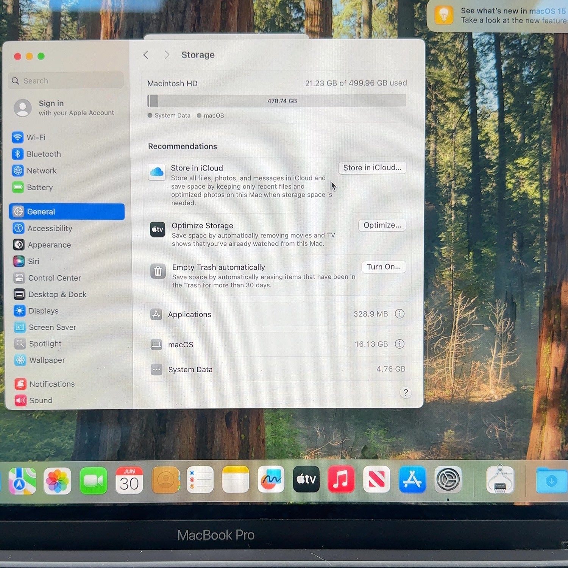The width and height of the screenshot is (568, 568).
Task: Click the Recommendations heading
Action: (x=183, y=146)
